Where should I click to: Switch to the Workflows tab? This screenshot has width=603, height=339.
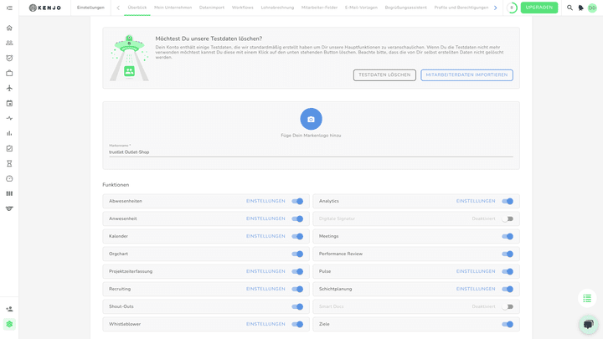(242, 8)
